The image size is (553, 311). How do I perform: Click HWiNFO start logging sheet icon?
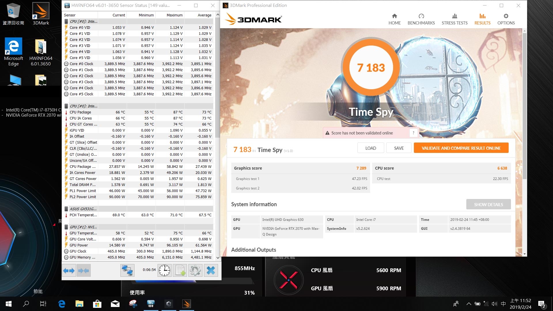click(x=180, y=270)
